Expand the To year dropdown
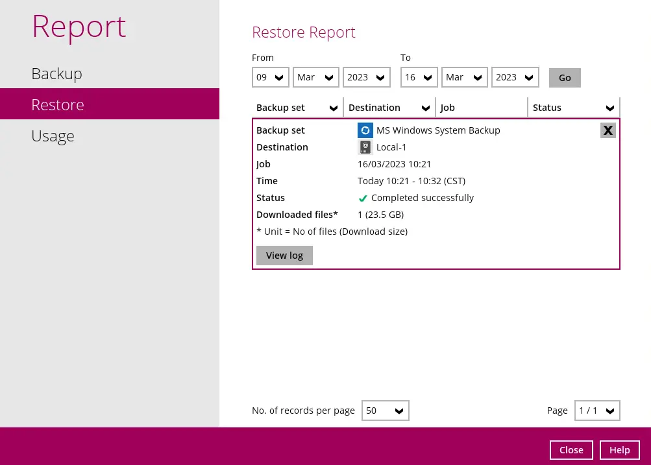 [x=515, y=77]
